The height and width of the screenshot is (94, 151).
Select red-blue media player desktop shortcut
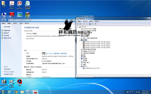tap(20, 82)
